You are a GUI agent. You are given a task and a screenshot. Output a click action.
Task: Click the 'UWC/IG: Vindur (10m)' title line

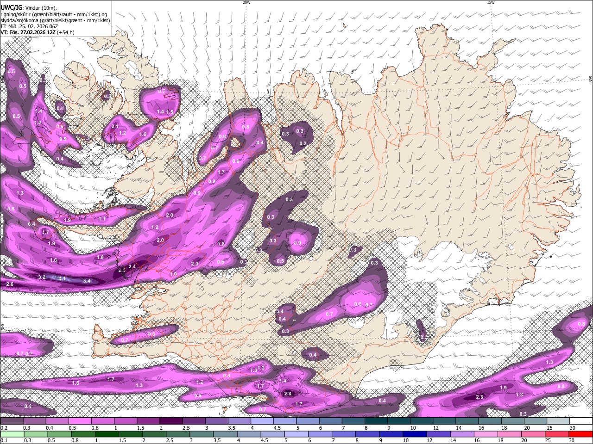29,8
